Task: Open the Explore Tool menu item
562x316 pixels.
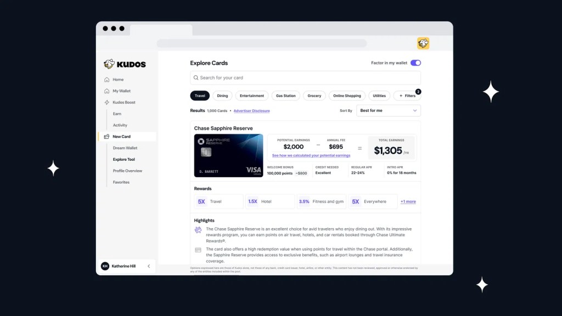Action: (x=123, y=160)
